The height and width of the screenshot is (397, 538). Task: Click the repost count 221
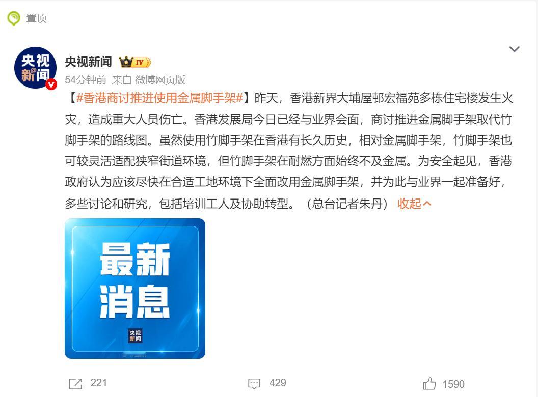[98, 383]
